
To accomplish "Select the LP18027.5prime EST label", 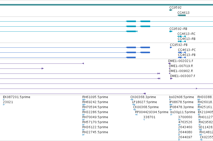I will pyautogui.click(x=144, y=102).
